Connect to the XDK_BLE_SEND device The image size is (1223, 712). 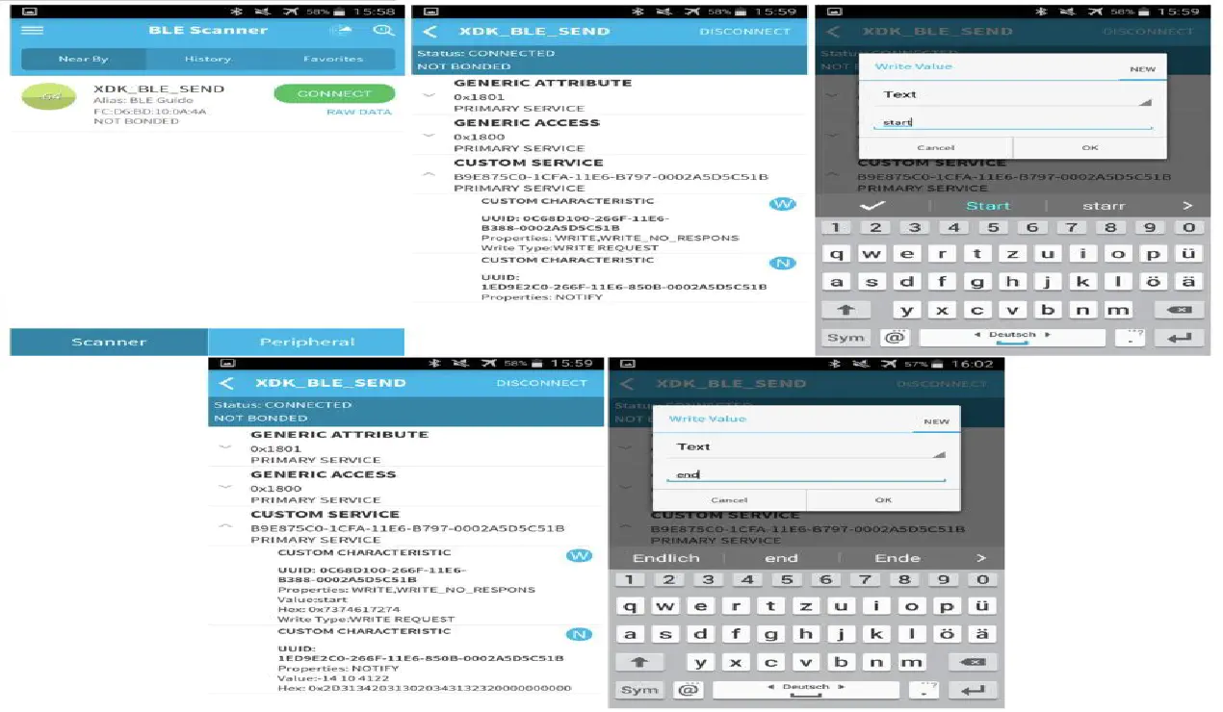pyautogui.click(x=334, y=93)
